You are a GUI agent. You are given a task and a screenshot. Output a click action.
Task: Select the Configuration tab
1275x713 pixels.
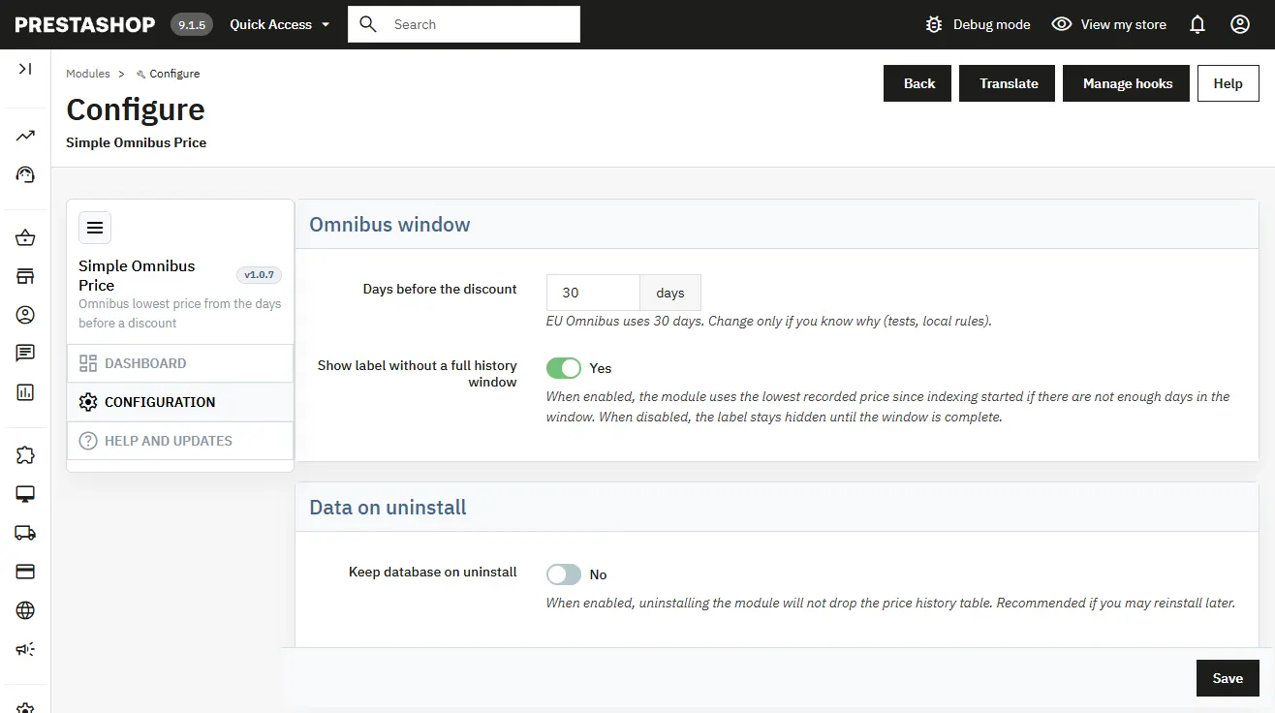click(180, 402)
